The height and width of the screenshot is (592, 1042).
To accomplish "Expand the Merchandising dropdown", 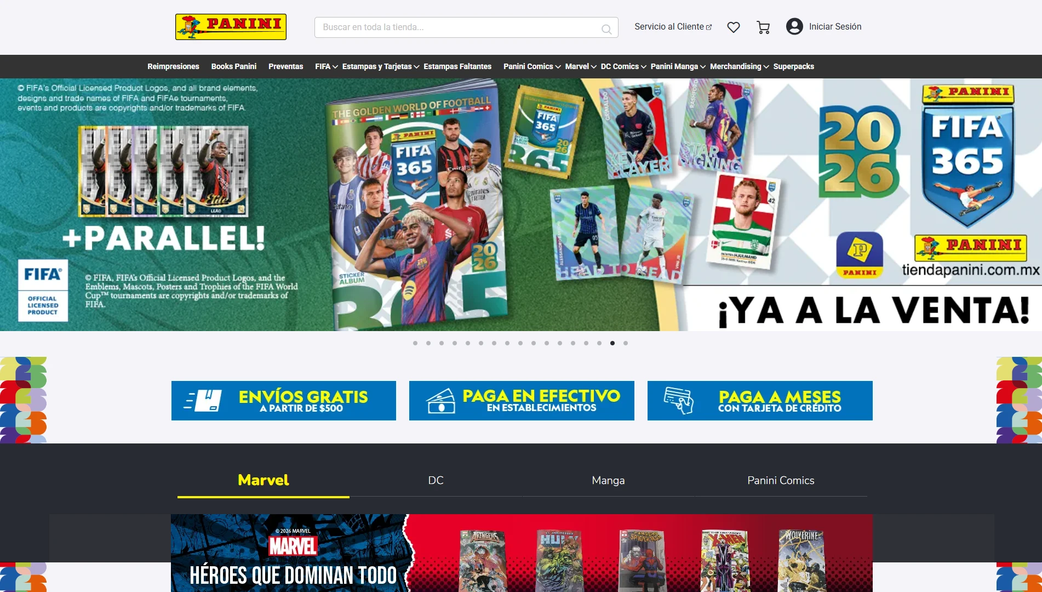I will [740, 66].
